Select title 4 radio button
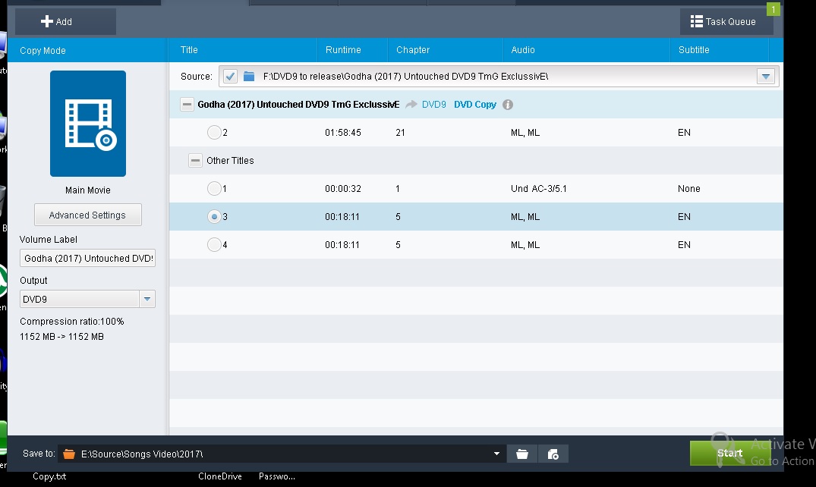 click(214, 245)
